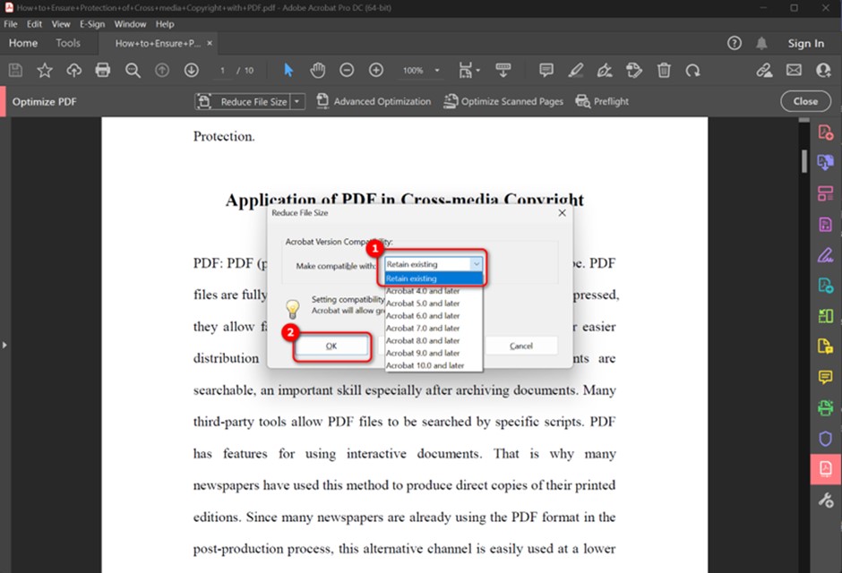Activate the Selection arrow tool

click(288, 70)
